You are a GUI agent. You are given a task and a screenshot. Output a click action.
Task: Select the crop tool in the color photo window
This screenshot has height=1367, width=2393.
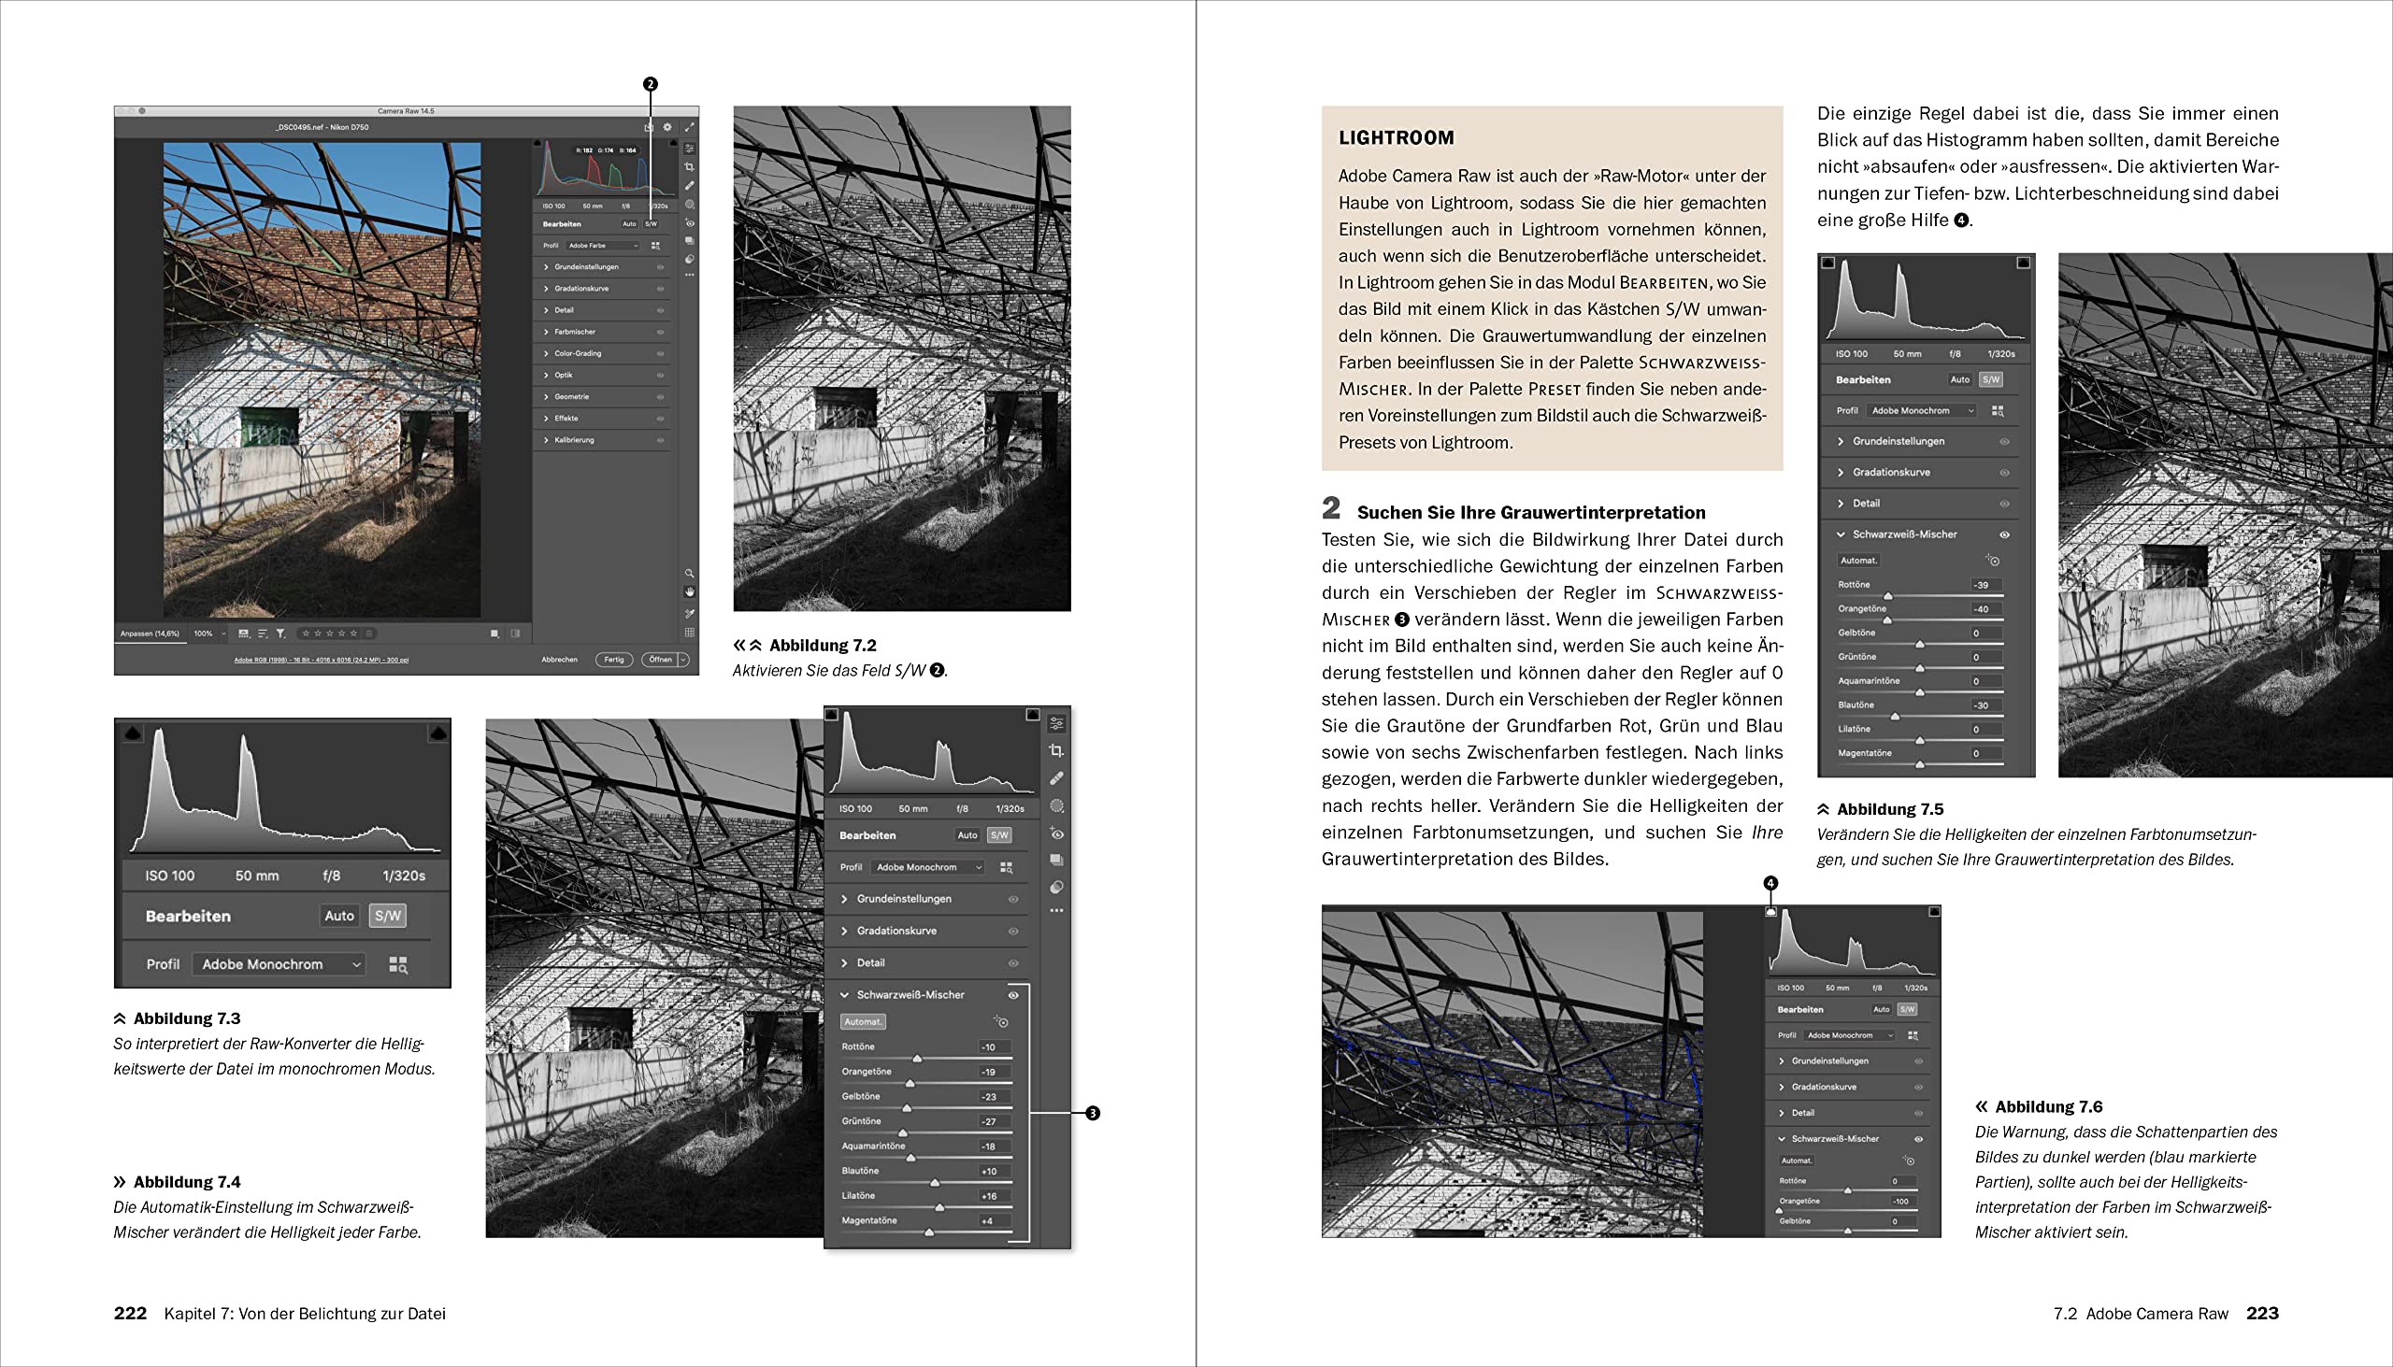[x=689, y=167]
